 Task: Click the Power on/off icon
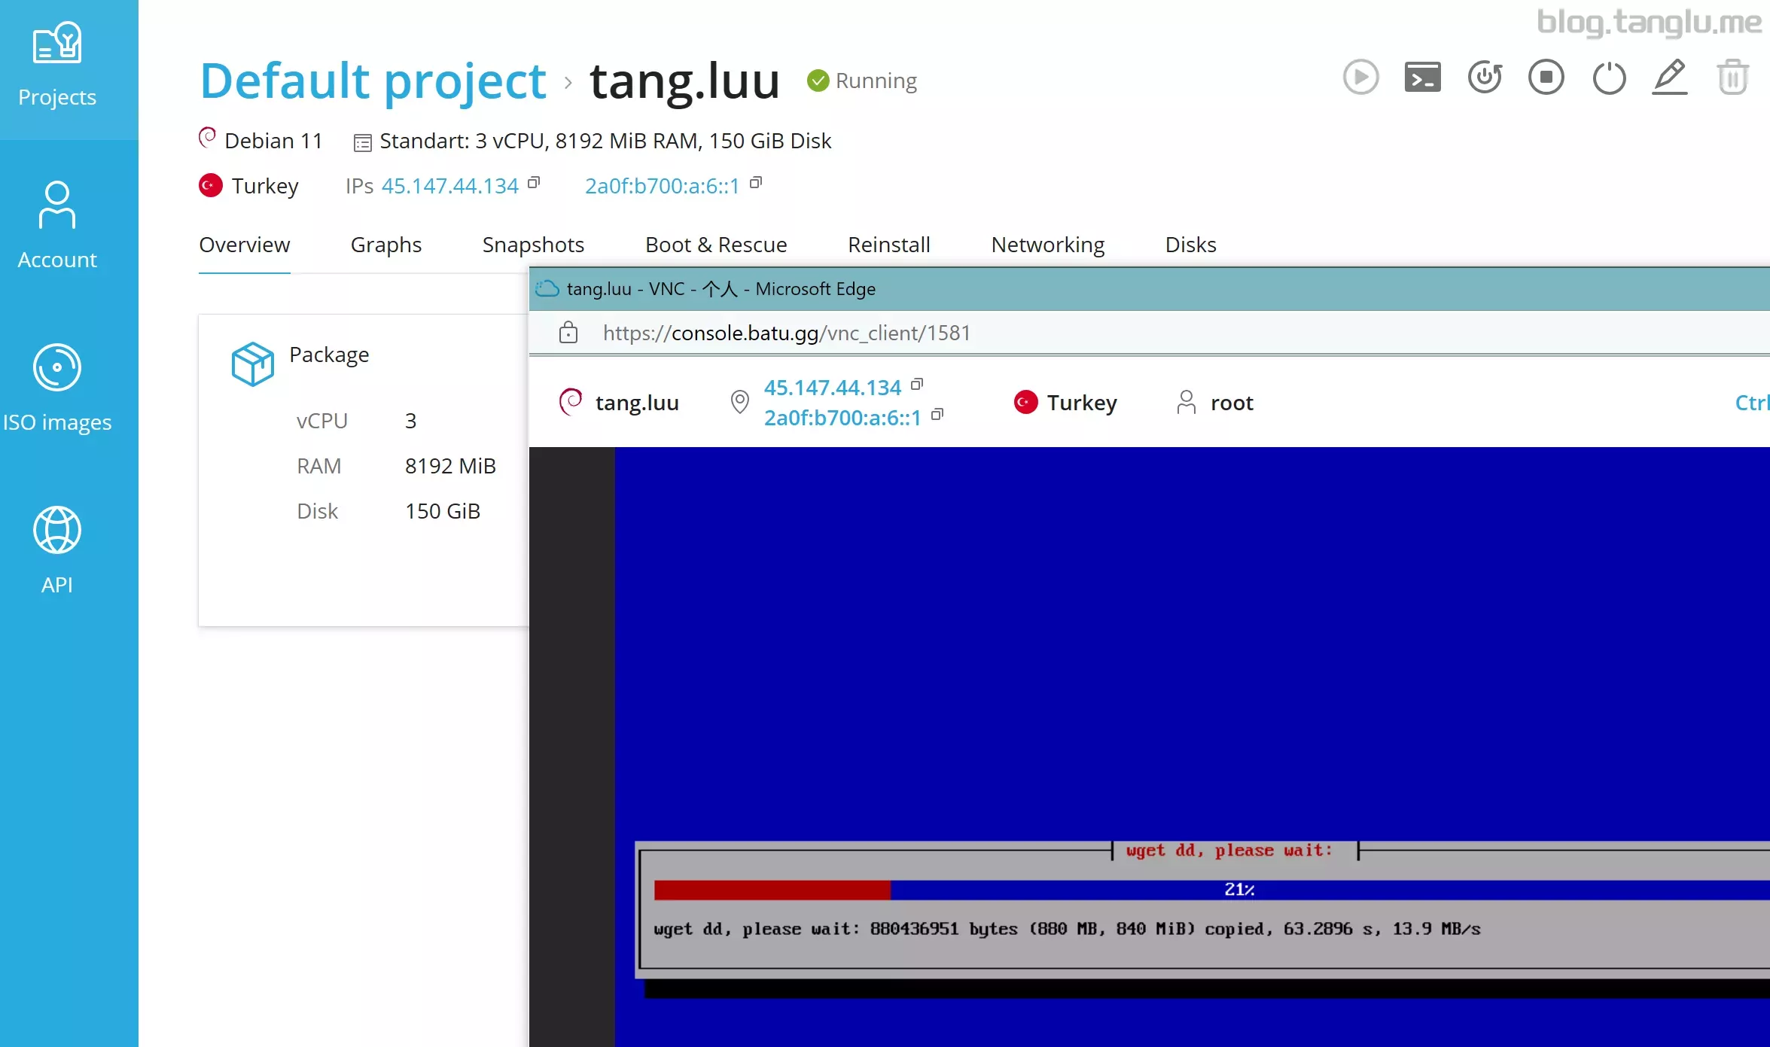pyautogui.click(x=1608, y=78)
